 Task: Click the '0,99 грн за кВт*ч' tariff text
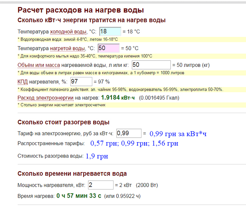[x=177, y=133]
